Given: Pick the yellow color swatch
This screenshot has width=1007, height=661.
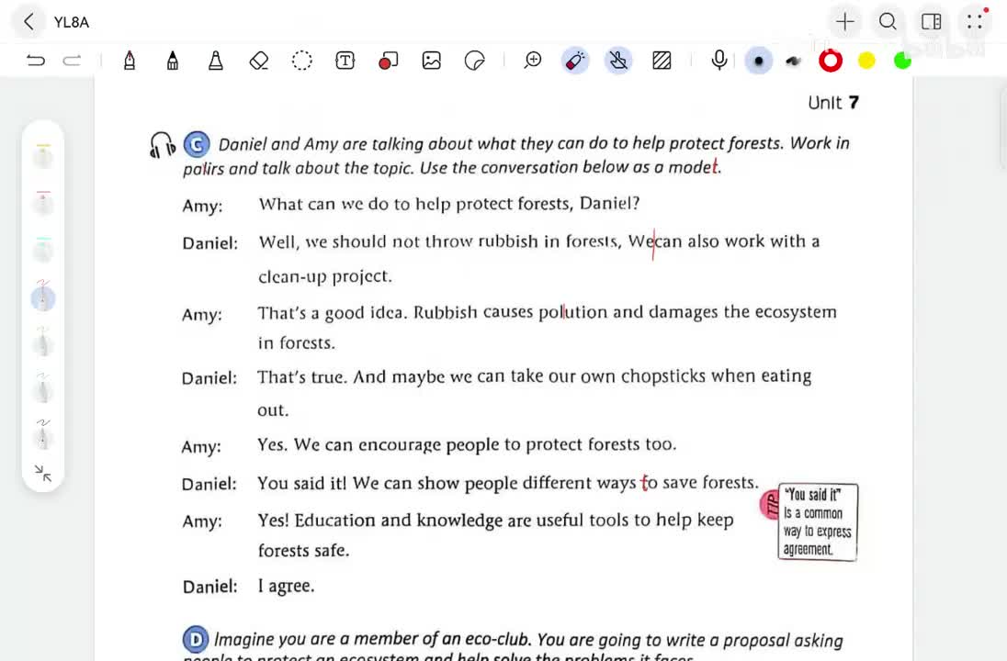Looking at the screenshot, I should click(x=866, y=61).
